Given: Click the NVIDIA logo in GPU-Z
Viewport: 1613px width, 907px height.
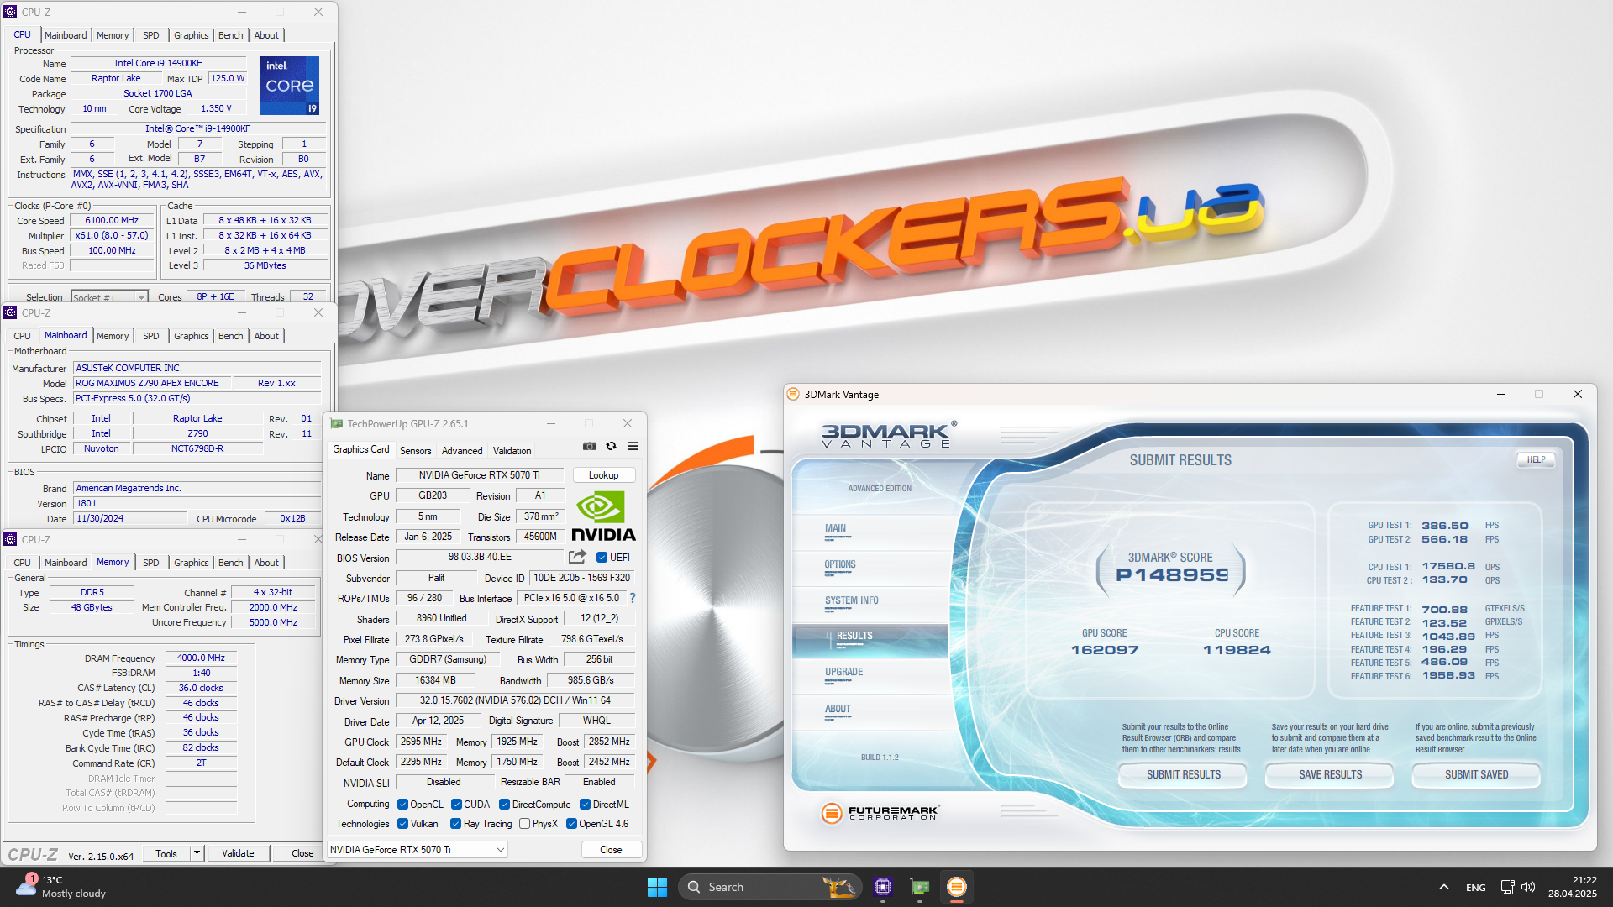Looking at the screenshot, I should click(x=603, y=516).
